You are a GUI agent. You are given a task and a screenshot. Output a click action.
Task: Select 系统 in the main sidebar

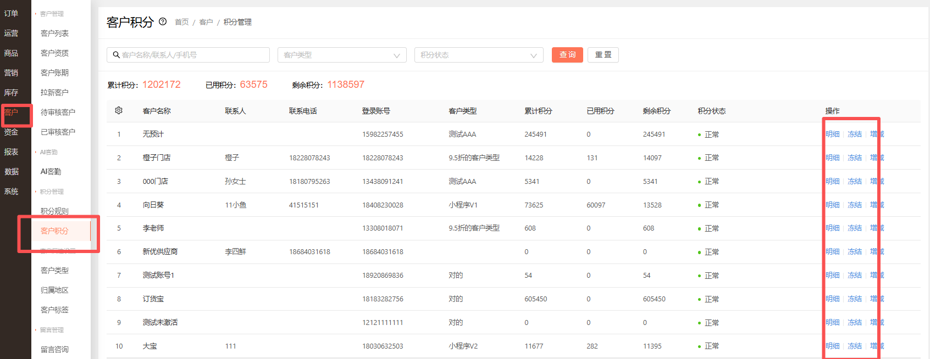[11, 191]
